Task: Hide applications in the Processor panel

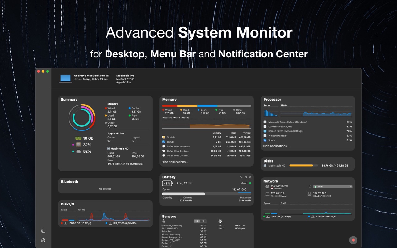Action: pyautogui.click(x=276, y=146)
